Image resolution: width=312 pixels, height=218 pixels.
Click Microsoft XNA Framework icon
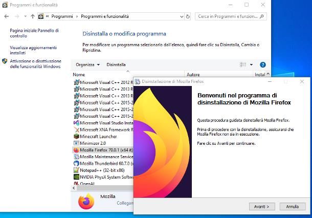click(76, 129)
